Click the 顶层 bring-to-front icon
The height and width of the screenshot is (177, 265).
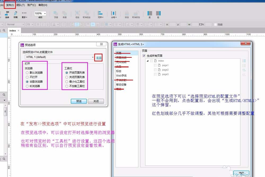point(56,15)
